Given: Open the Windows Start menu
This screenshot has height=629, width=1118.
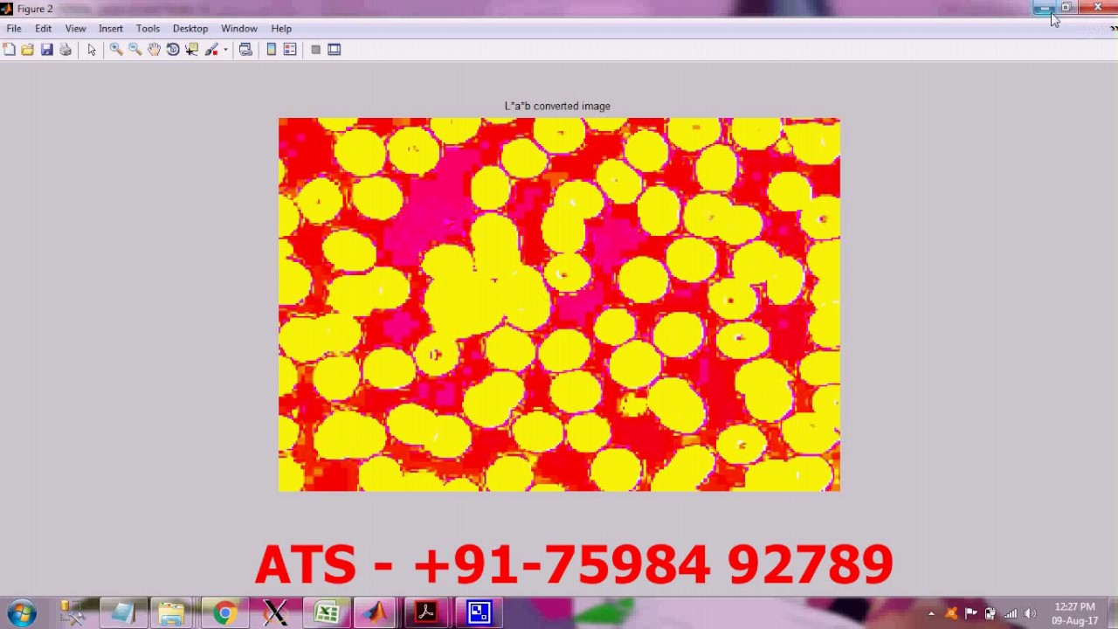Looking at the screenshot, I should pos(22,612).
